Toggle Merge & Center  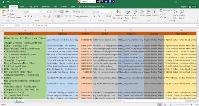point(81,16)
